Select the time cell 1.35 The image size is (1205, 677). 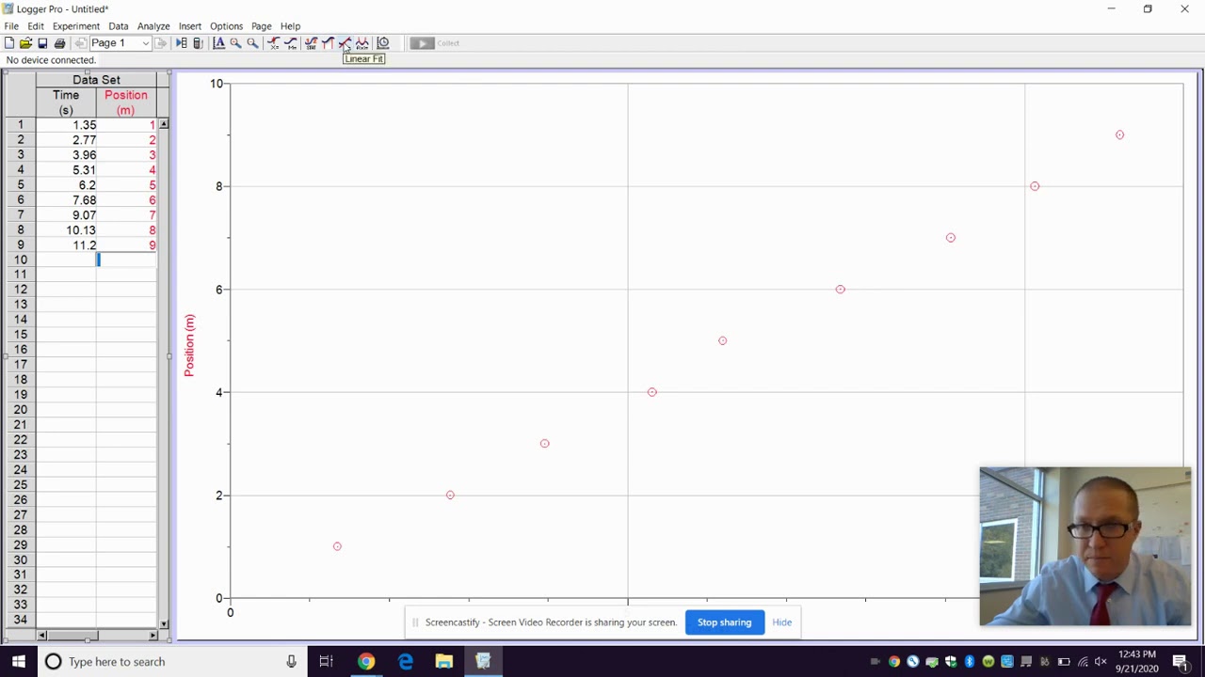(x=66, y=125)
